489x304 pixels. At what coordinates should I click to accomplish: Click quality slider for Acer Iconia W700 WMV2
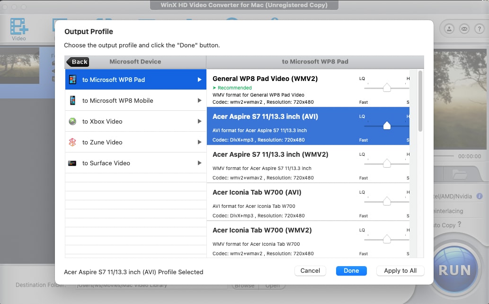click(387, 239)
